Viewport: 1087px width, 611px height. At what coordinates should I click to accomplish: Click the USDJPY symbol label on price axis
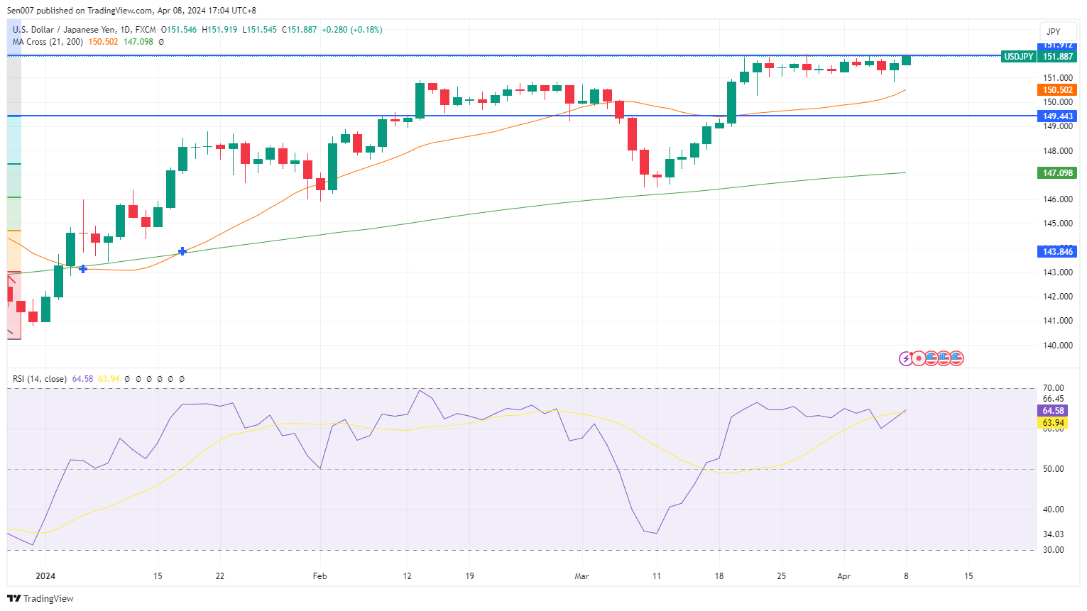(1019, 57)
